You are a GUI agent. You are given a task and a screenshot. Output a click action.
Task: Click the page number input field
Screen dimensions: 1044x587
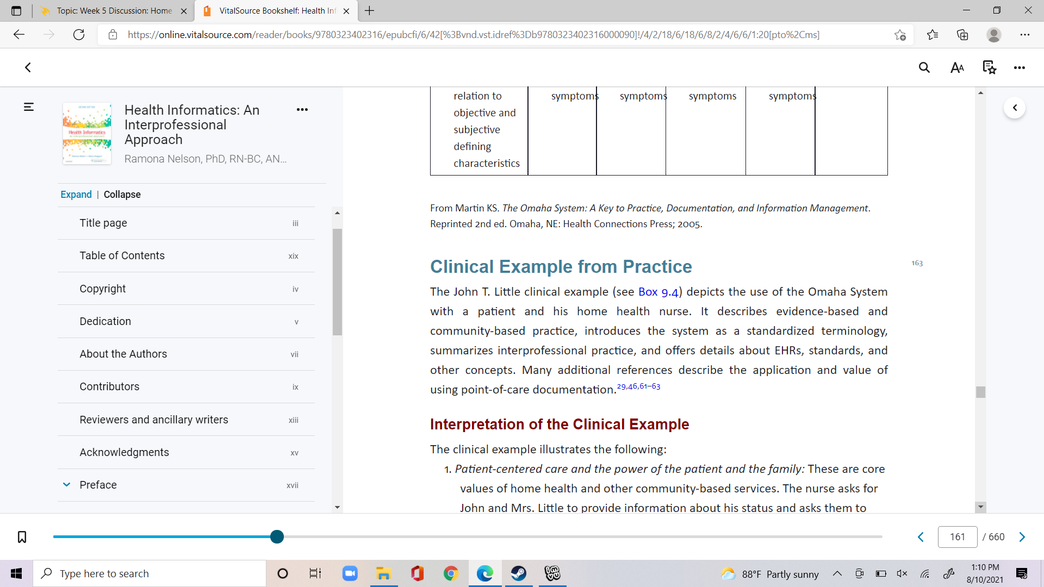coord(958,537)
